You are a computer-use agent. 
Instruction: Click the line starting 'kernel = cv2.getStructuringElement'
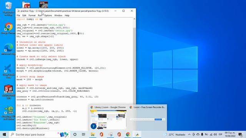tap(61, 68)
